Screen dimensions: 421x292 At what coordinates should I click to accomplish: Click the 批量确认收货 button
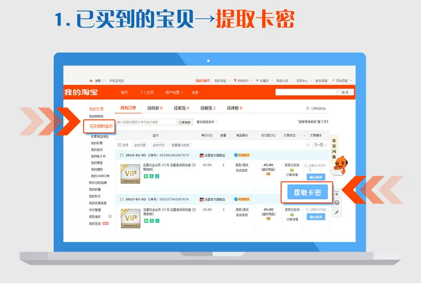181,145
